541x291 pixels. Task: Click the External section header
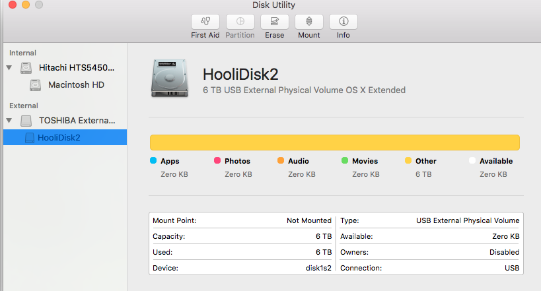coord(24,106)
